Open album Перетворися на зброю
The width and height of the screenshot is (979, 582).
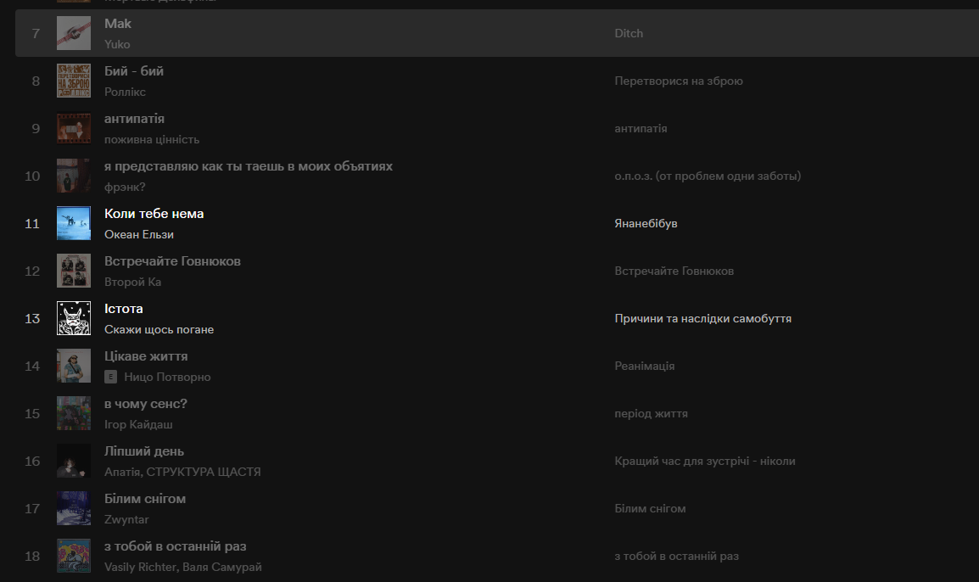click(x=679, y=81)
